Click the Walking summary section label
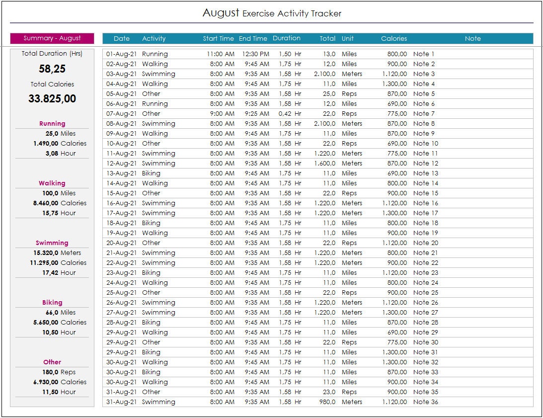Viewport: 543px width, 418px height. (52, 183)
